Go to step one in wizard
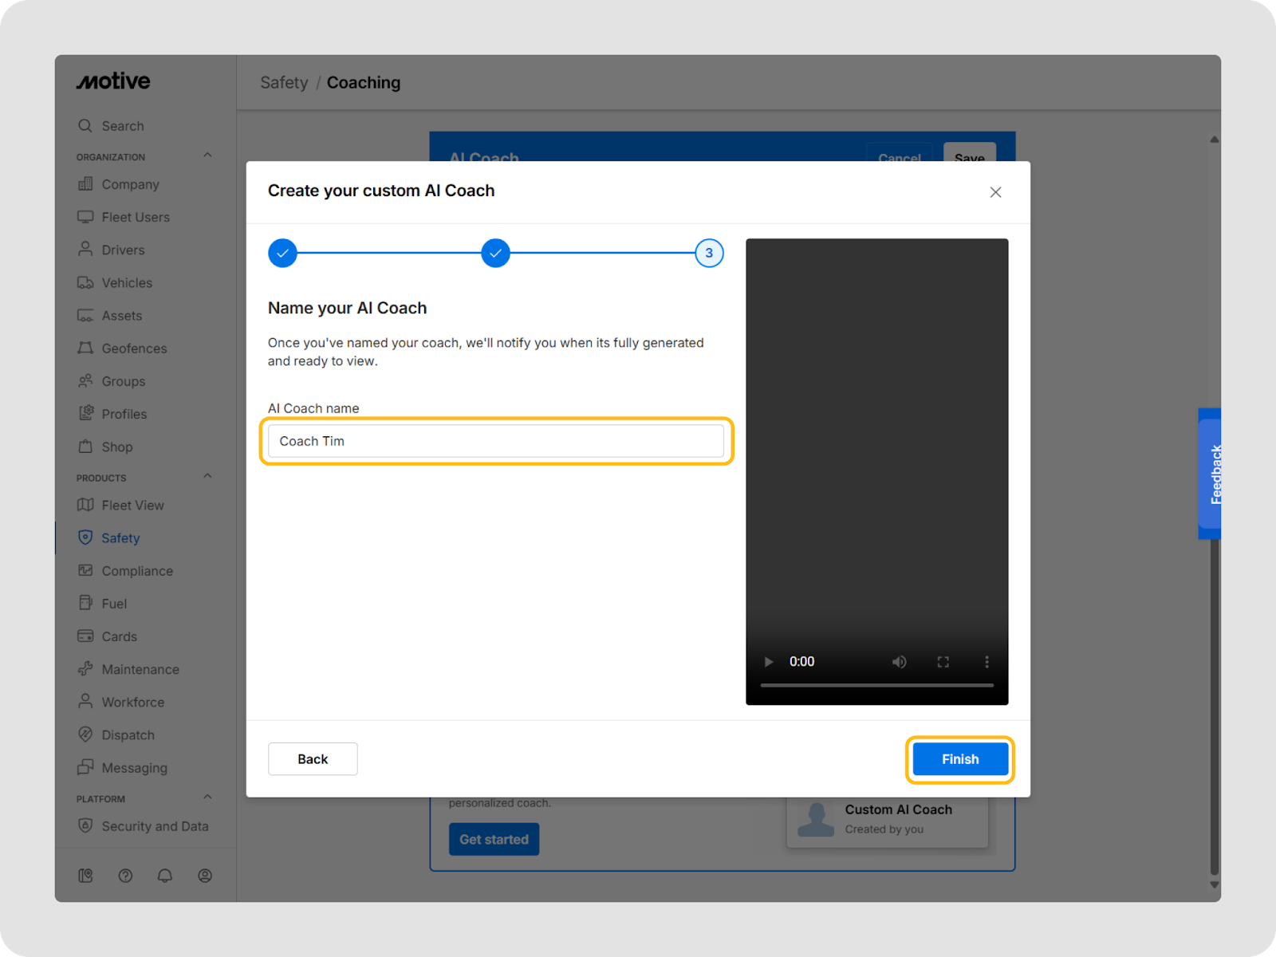 pyautogui.click(x=282, y=254)
